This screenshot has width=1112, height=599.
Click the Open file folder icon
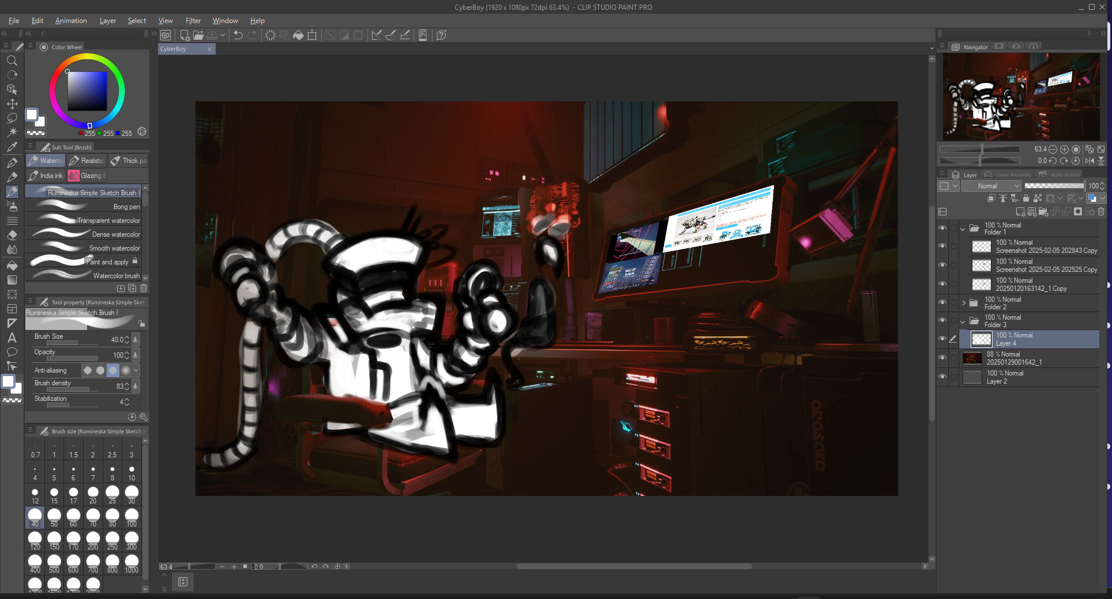198,35
